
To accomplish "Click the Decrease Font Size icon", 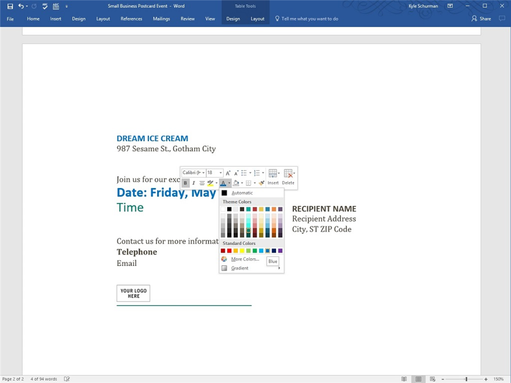I will 236,173.
